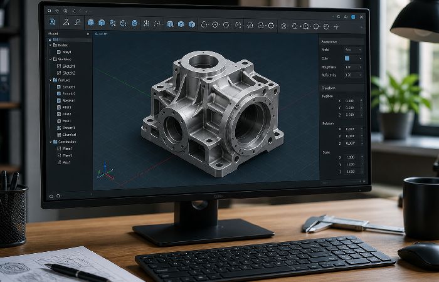Click the Sketch2 row's sketch icon

point(59,73)
